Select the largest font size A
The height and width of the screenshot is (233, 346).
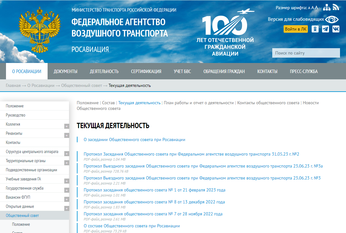point(316,8)
